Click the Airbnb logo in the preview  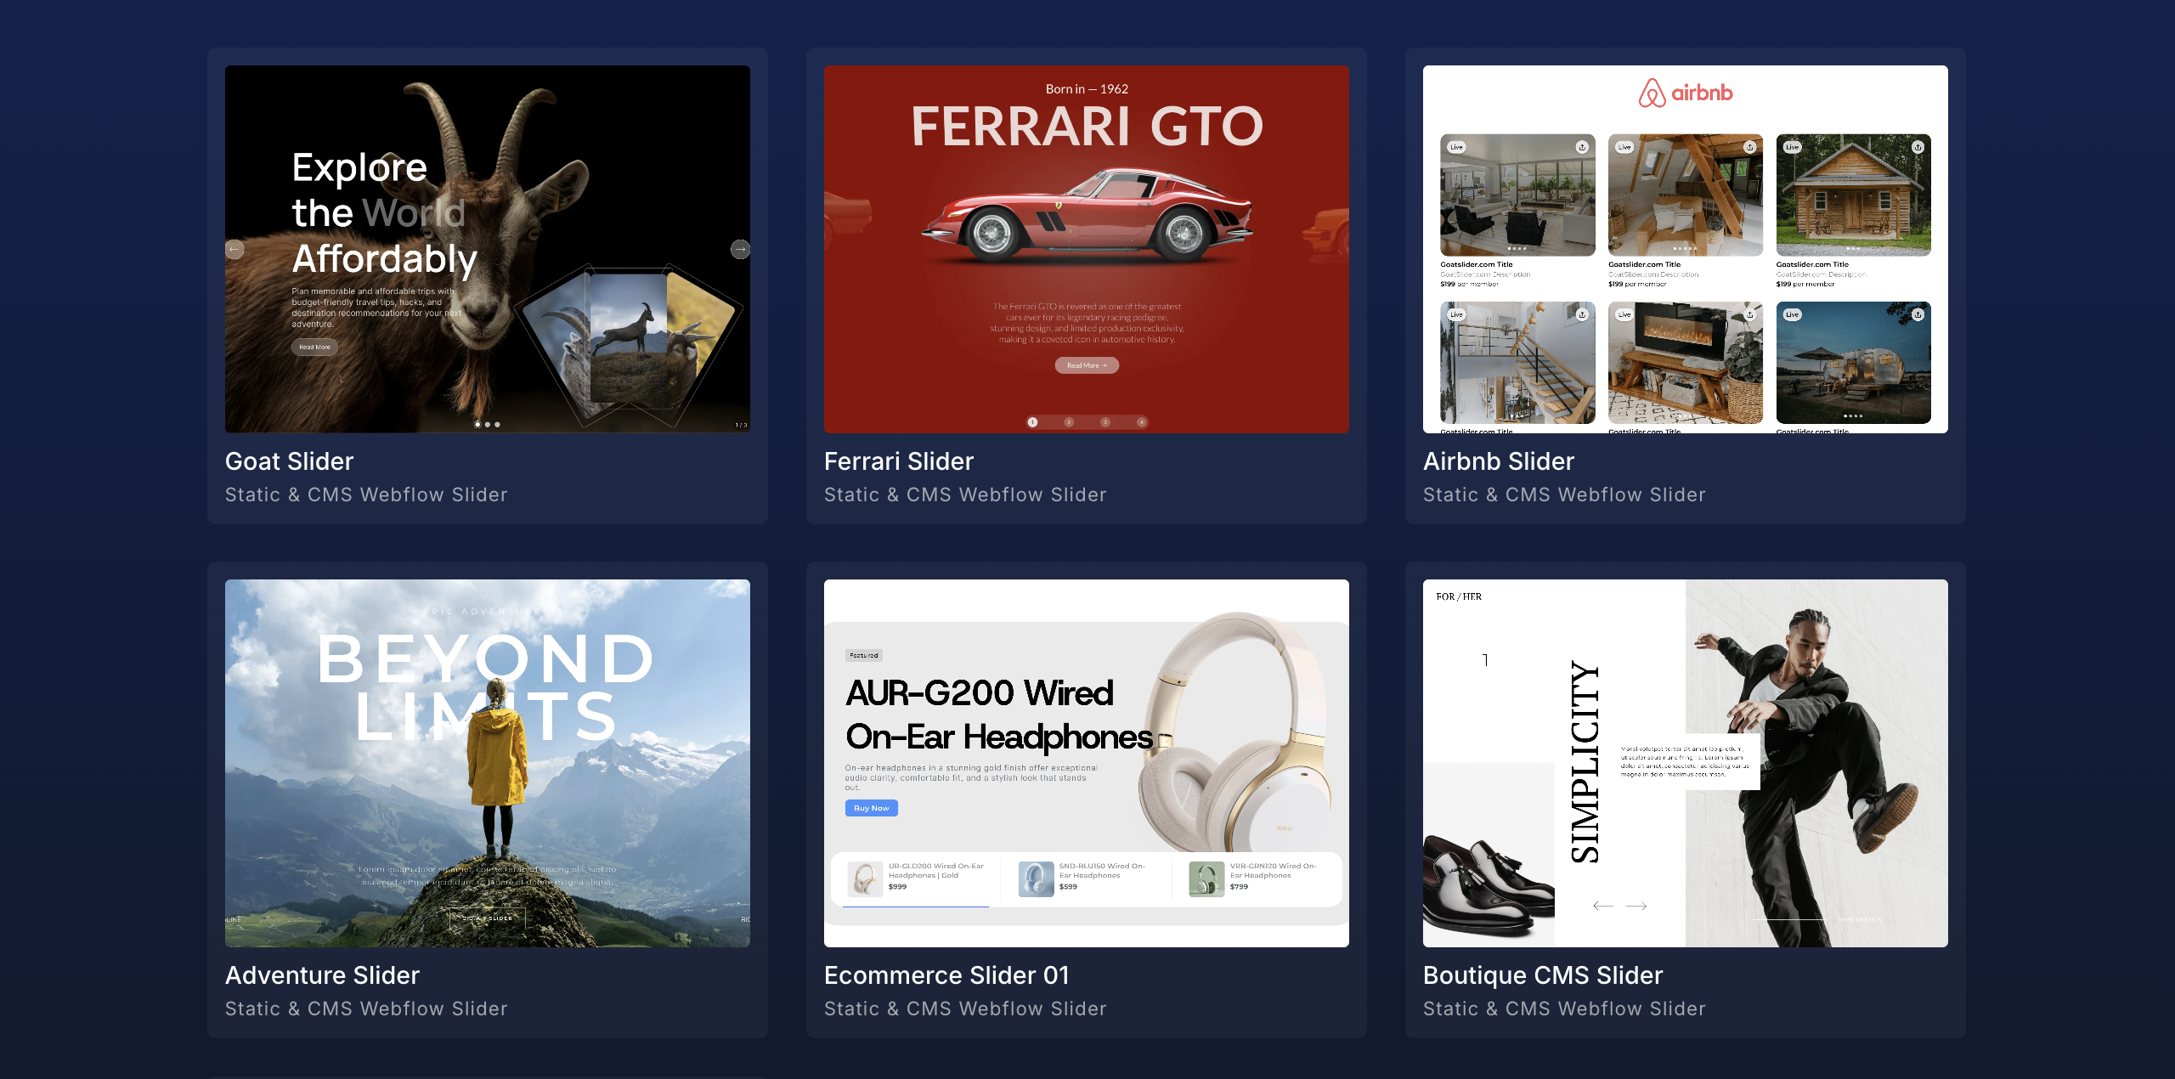pos(1685,93)
